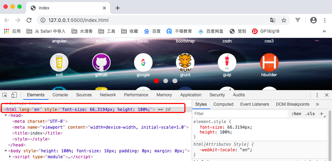
Task: Switch to the Audits tab
Action: tap(239, 95)
